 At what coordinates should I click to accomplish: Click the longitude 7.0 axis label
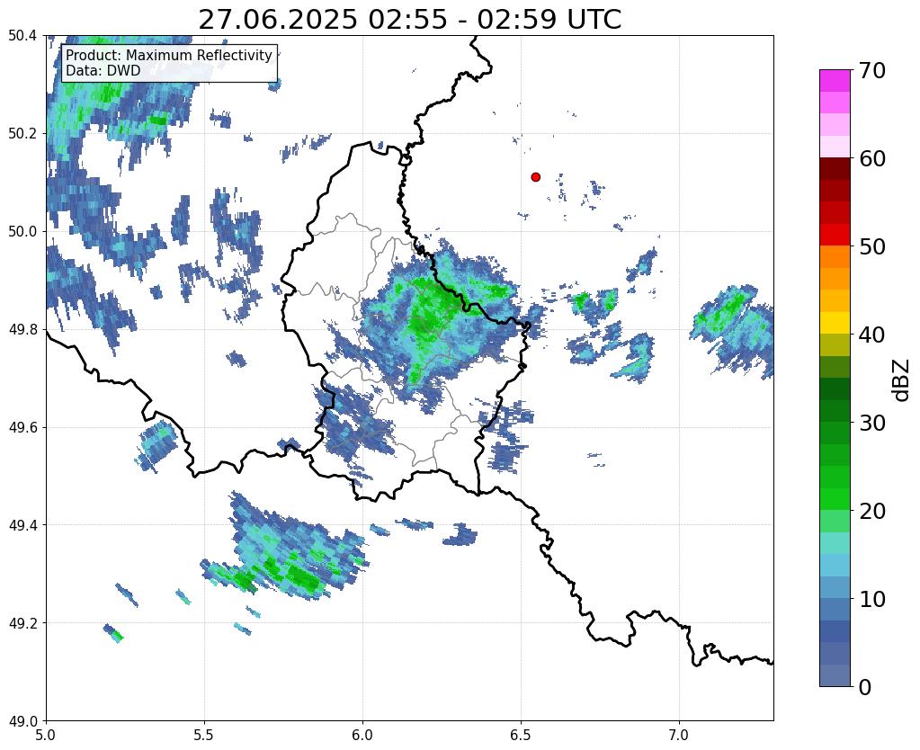[679, 735]
